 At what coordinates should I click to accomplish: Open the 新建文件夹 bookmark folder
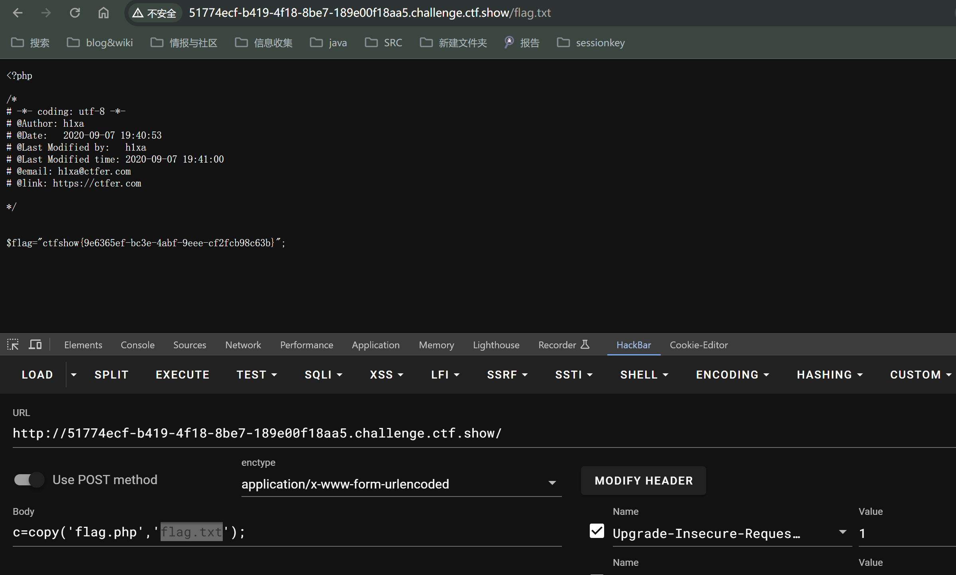[453, 43]
